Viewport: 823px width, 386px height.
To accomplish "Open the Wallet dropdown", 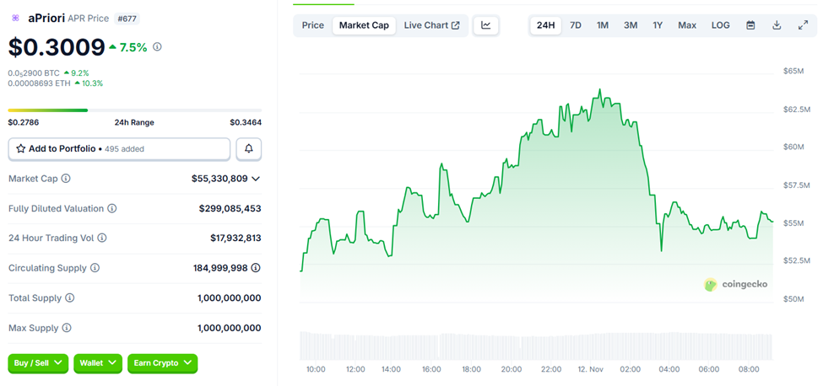I will point(98,363).
